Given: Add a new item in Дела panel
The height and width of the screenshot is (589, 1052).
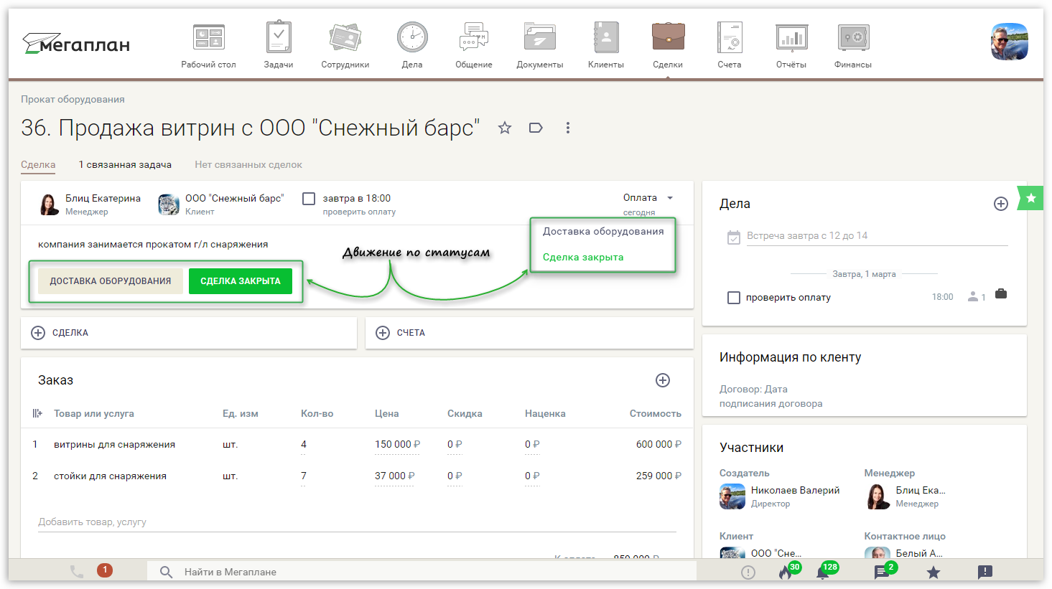Looking at the screenshot, I should pyautogui.click(x=1001, y=204).
